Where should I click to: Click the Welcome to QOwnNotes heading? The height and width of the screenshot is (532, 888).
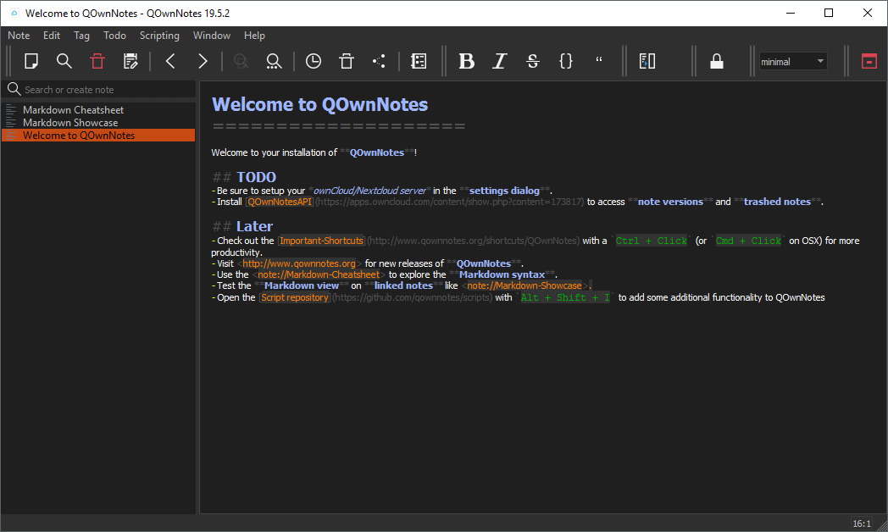point(320,104)
